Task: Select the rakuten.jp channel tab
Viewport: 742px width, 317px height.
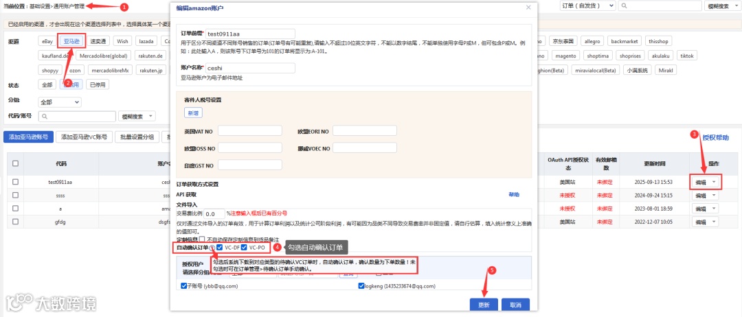Action: [x=150, y=71]
